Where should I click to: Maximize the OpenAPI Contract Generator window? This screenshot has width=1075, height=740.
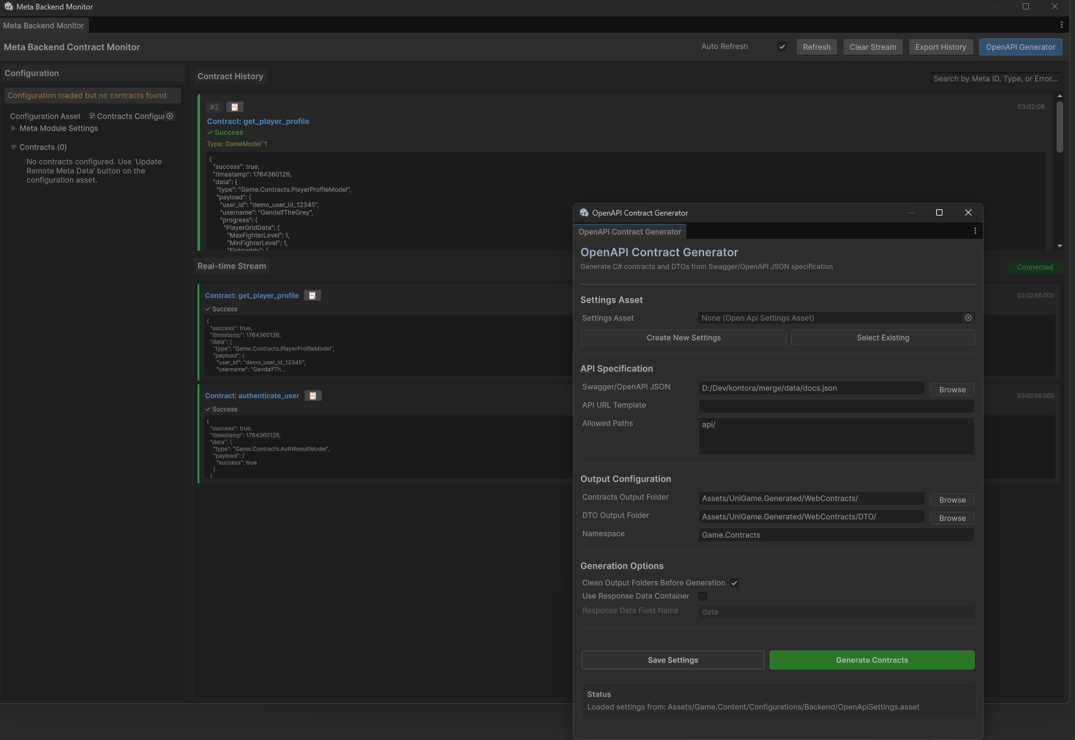tap(939, 213)
